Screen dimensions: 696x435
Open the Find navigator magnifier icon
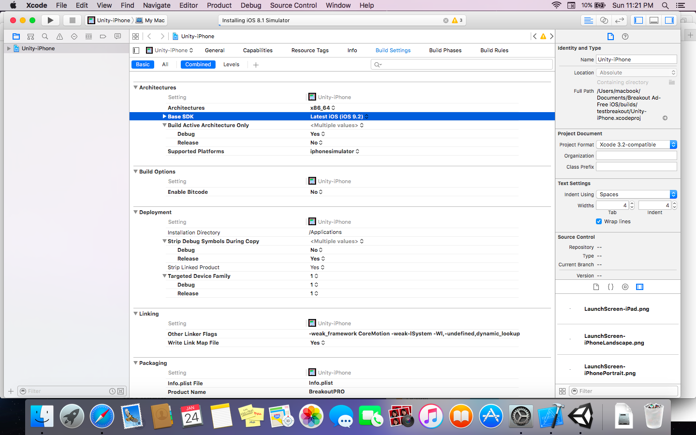[x=45, y=36]
